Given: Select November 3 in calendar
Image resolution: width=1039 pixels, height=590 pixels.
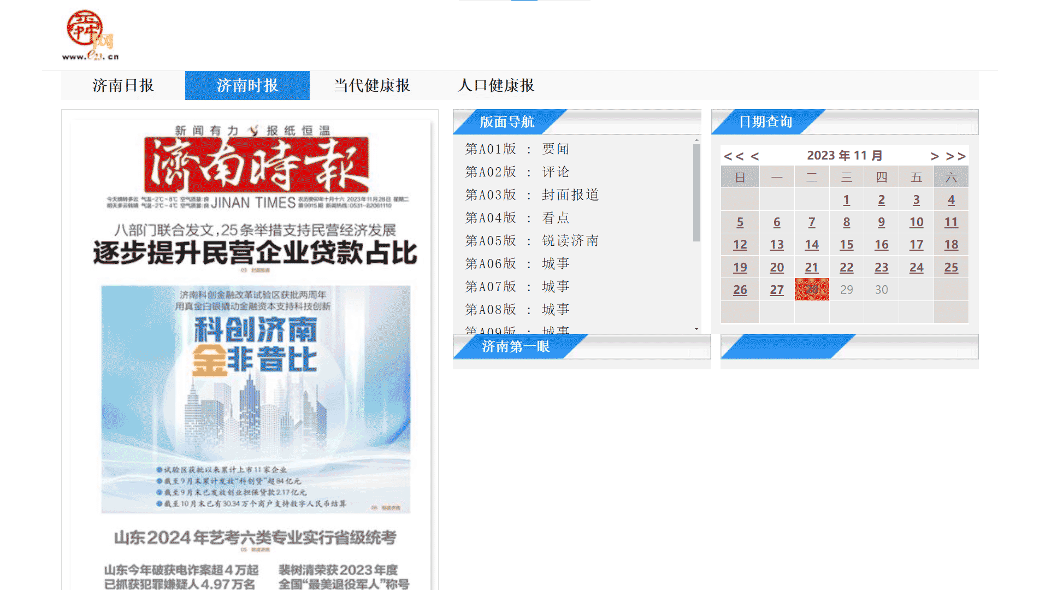Looking at the screenshot, I should coord(916,200).
